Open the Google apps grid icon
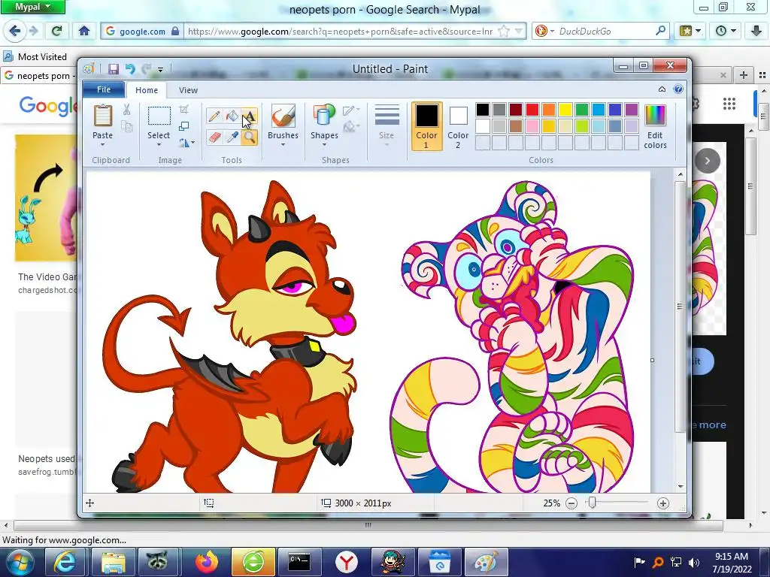Screen dimensions: 770x577 [x=729, y=104]
